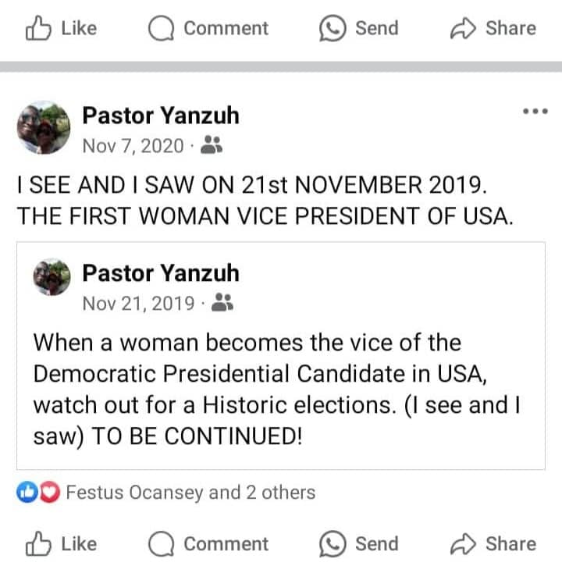The height and width of the screenshot is (573, 562).
Task: Open the shared post about Democratic Presidential Candidate
Action: (x=281, y=355)
